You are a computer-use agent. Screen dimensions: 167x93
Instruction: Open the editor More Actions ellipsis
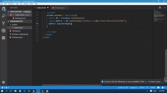click(165, 8)
